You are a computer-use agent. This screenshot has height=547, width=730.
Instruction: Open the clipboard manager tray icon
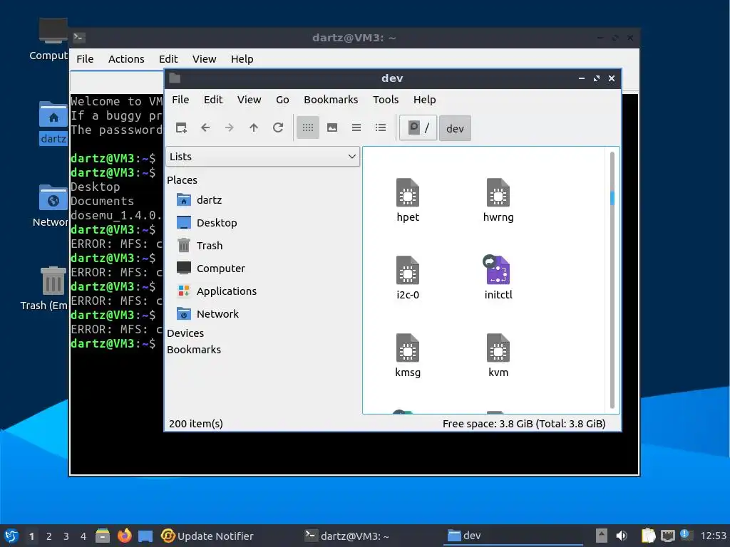tap(649, 536)
